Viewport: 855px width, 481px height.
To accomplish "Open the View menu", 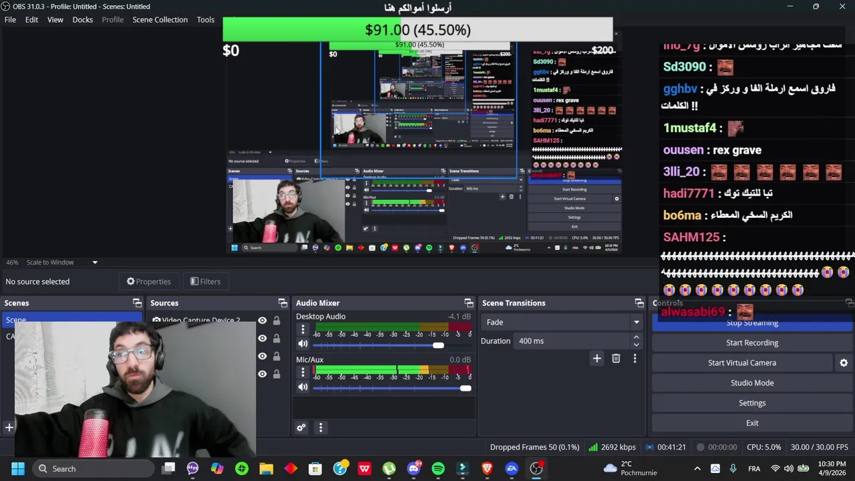I will [55, 19].
